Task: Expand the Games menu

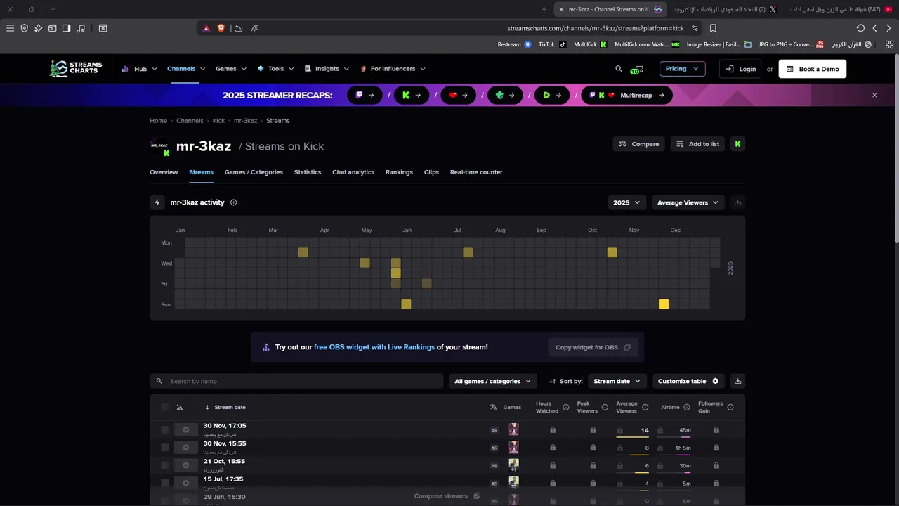Action: click(231, 69)
